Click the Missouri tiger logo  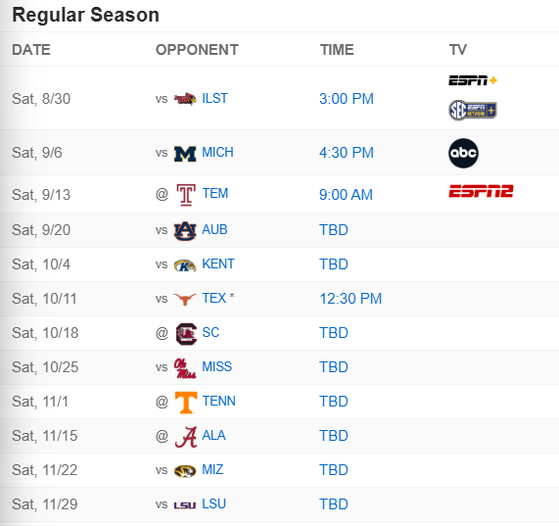185,471
